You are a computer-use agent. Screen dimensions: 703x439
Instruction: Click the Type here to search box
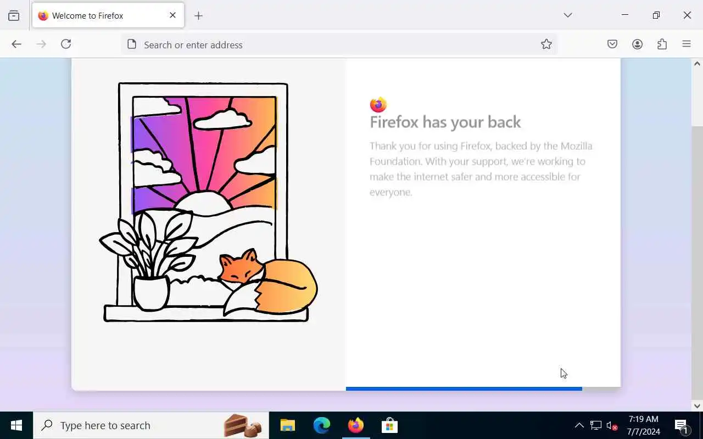pos(151,425)
